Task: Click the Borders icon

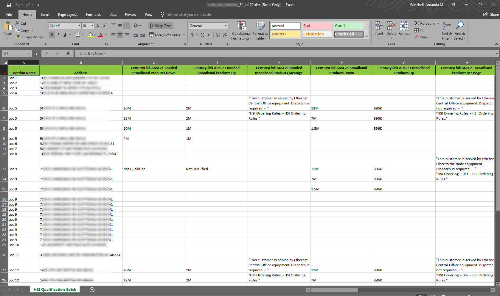Action: click(x=77, y=35)
